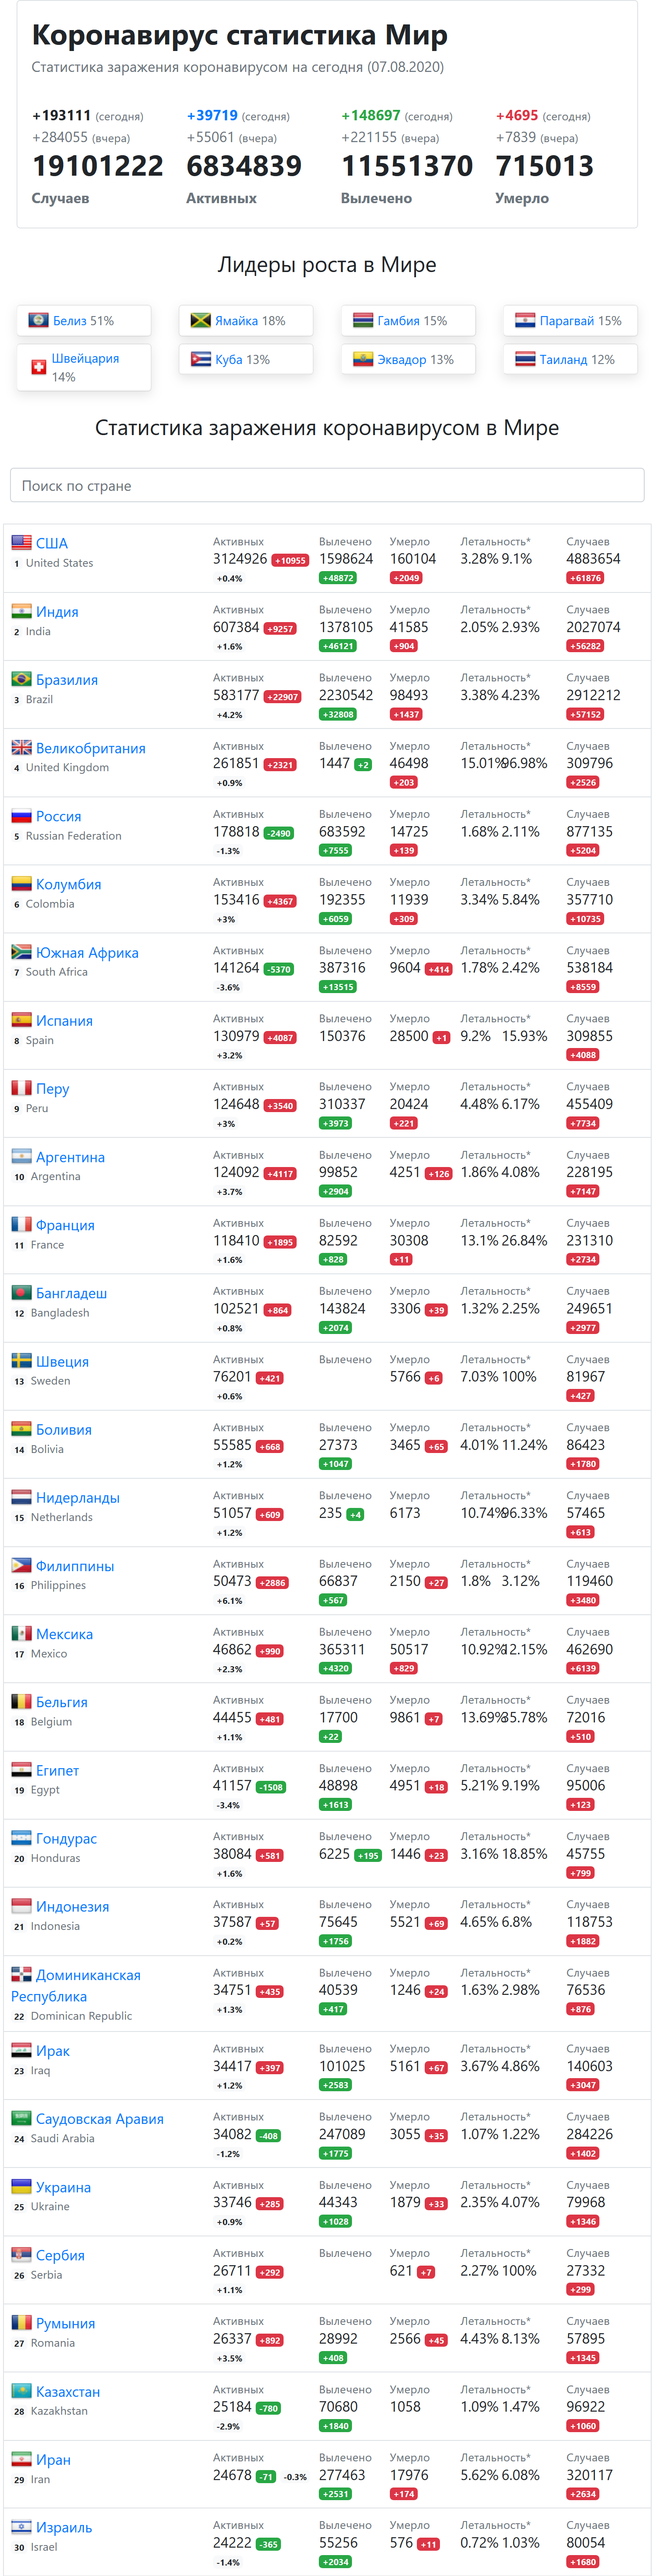Click the Switzerland flag icon
This screenshot has height=2576, width=656.
tap(38, 367)
